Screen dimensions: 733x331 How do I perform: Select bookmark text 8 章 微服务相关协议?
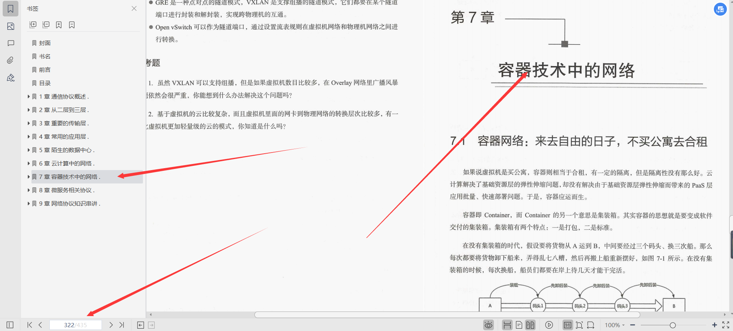click(x=67, y=190)
